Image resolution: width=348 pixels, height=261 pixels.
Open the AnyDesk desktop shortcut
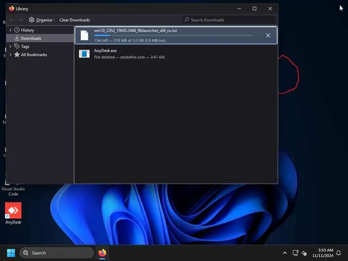[x=13, y=213]
